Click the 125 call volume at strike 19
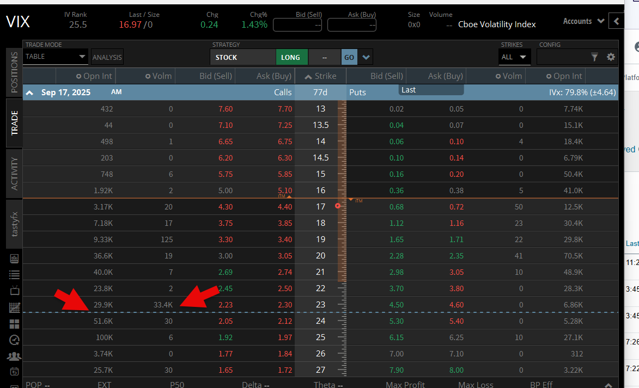Screen dimensions: 639x388 166,239
